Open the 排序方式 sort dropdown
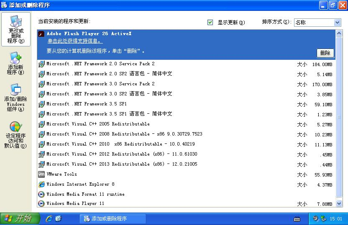The image size is (348, 225). (337, 23)
